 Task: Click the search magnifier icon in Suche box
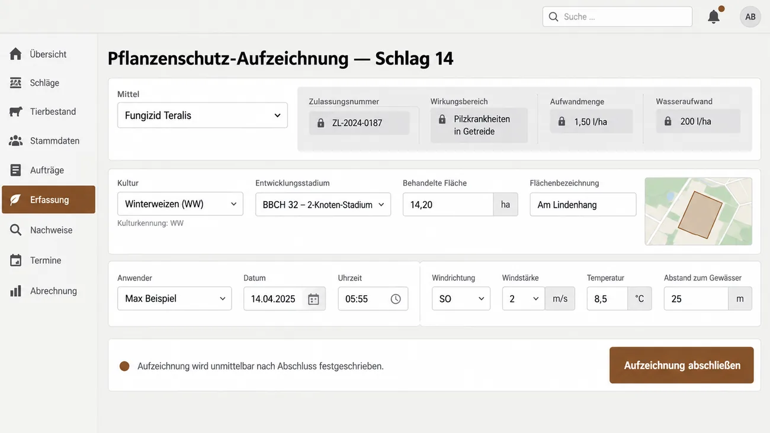(x=554, y=17)
